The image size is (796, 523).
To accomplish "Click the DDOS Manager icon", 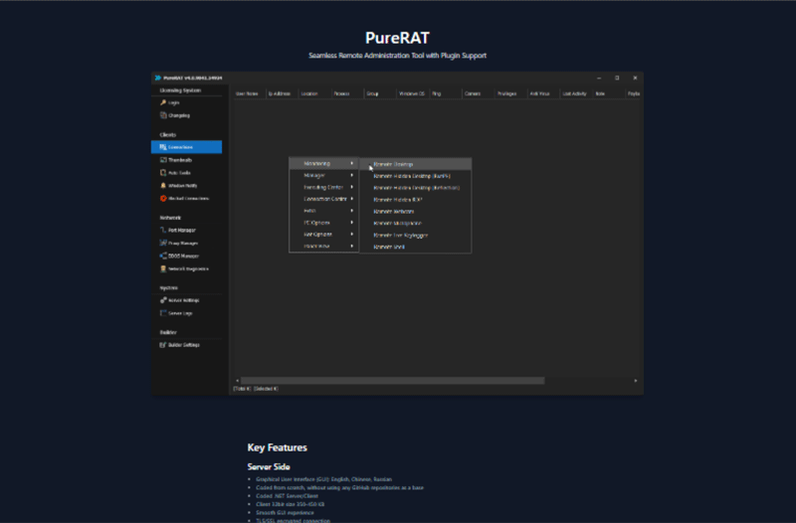I will click(163, 256).
